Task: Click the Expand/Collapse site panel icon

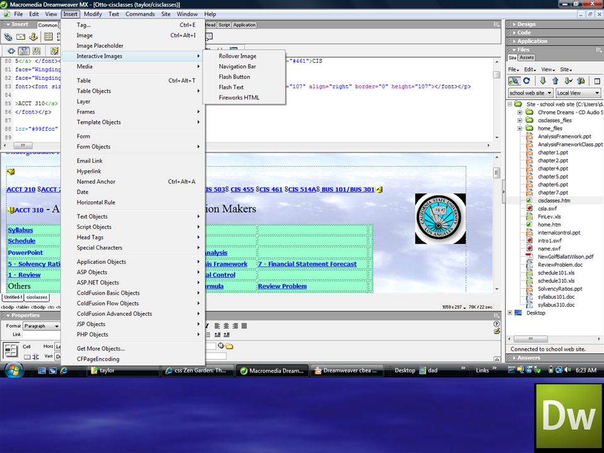Action: click(597, 81)
